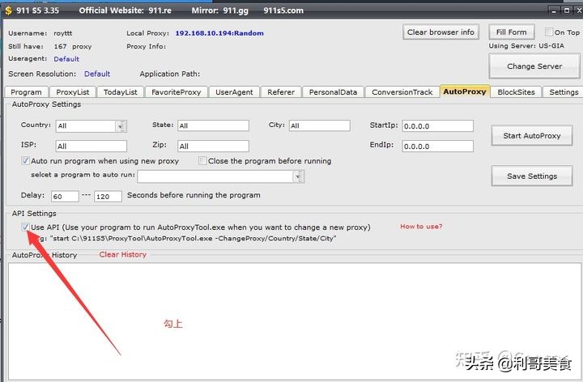This screenshot has height=382, width=583.
Task: Click the Fill Form button
Action: pos(511,32)
